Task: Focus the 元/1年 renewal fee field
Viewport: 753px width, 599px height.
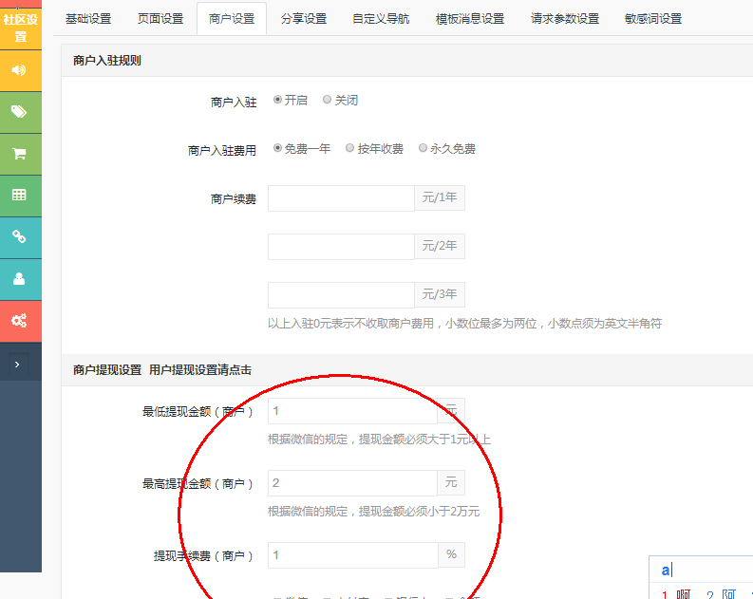Action: pos(341,198)
